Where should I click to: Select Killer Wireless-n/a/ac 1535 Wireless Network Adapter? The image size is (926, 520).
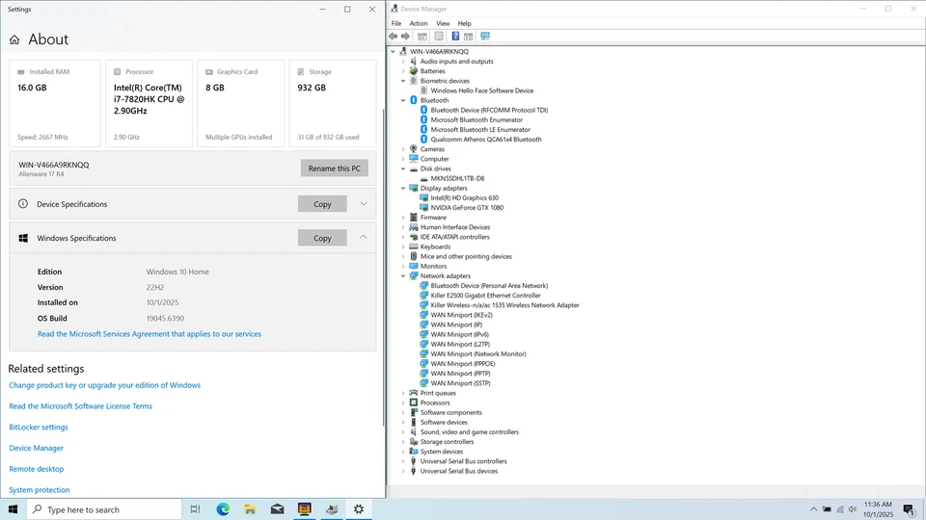(x=504, y=305)
